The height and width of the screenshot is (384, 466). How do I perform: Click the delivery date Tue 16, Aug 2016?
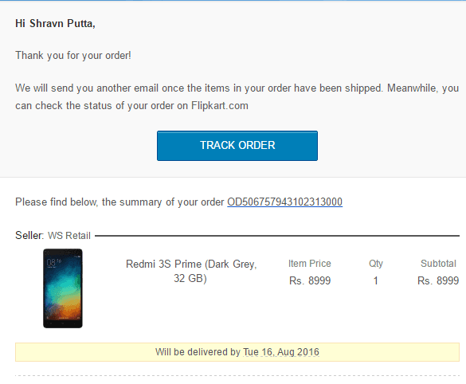click(x=281, y=352)
